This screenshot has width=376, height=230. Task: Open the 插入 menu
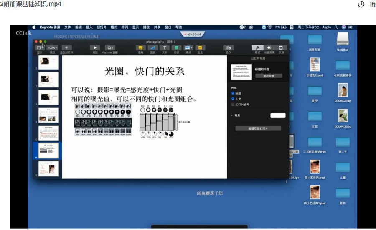click(x=89, y=27)
